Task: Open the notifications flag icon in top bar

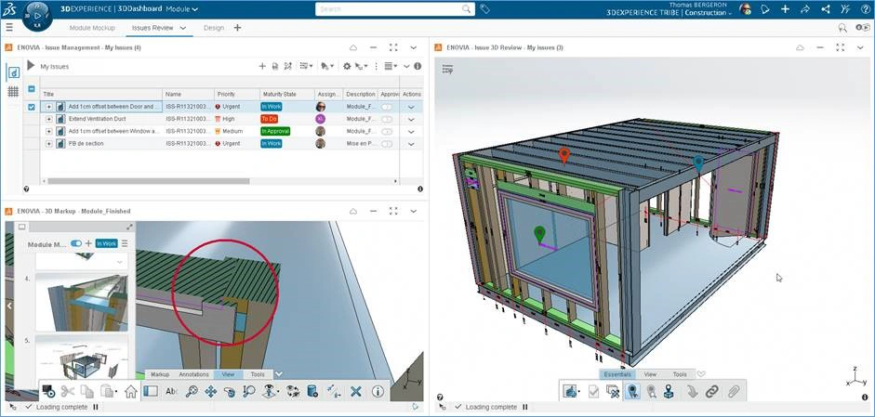Action: point(765,9)
